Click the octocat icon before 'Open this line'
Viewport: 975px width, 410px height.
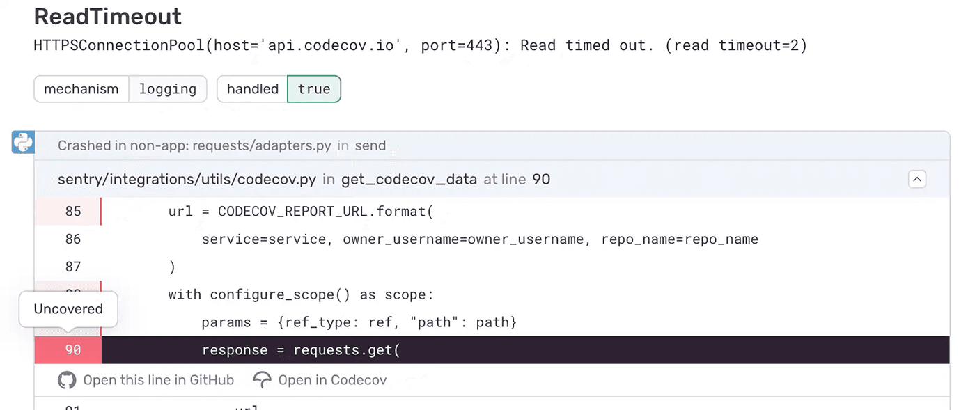pyautogui.click(x=66, y=380)
